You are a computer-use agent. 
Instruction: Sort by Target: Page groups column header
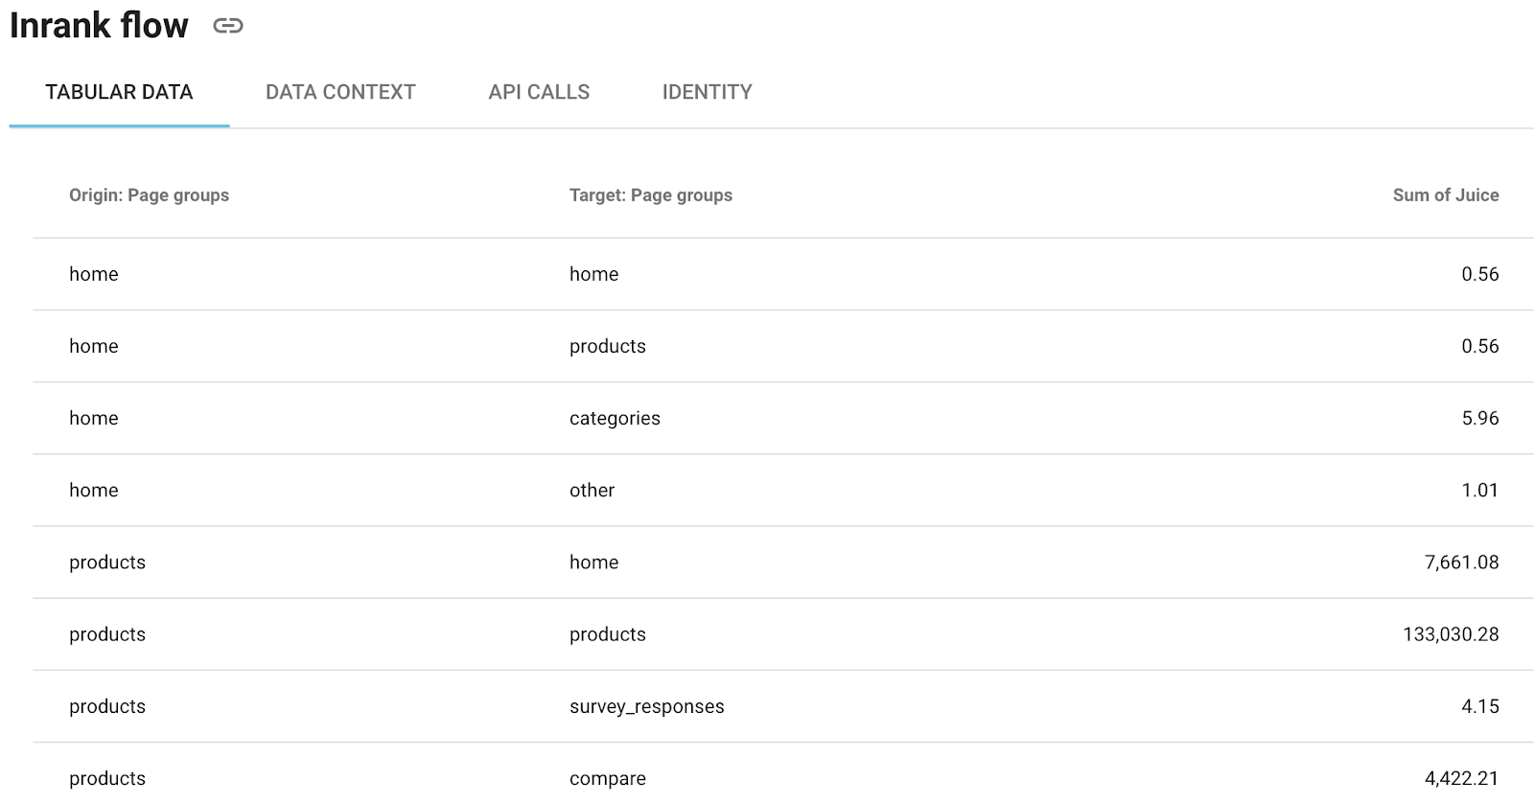pyautogui.click(x=650, y=195)
